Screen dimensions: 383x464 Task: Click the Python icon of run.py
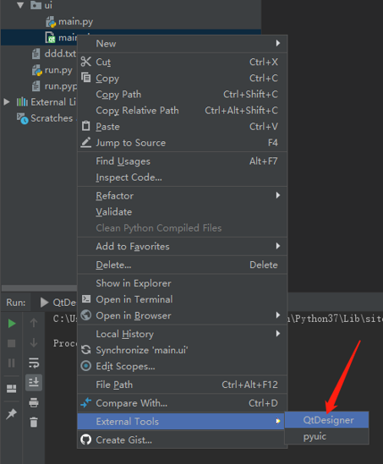tap(37, 70)
